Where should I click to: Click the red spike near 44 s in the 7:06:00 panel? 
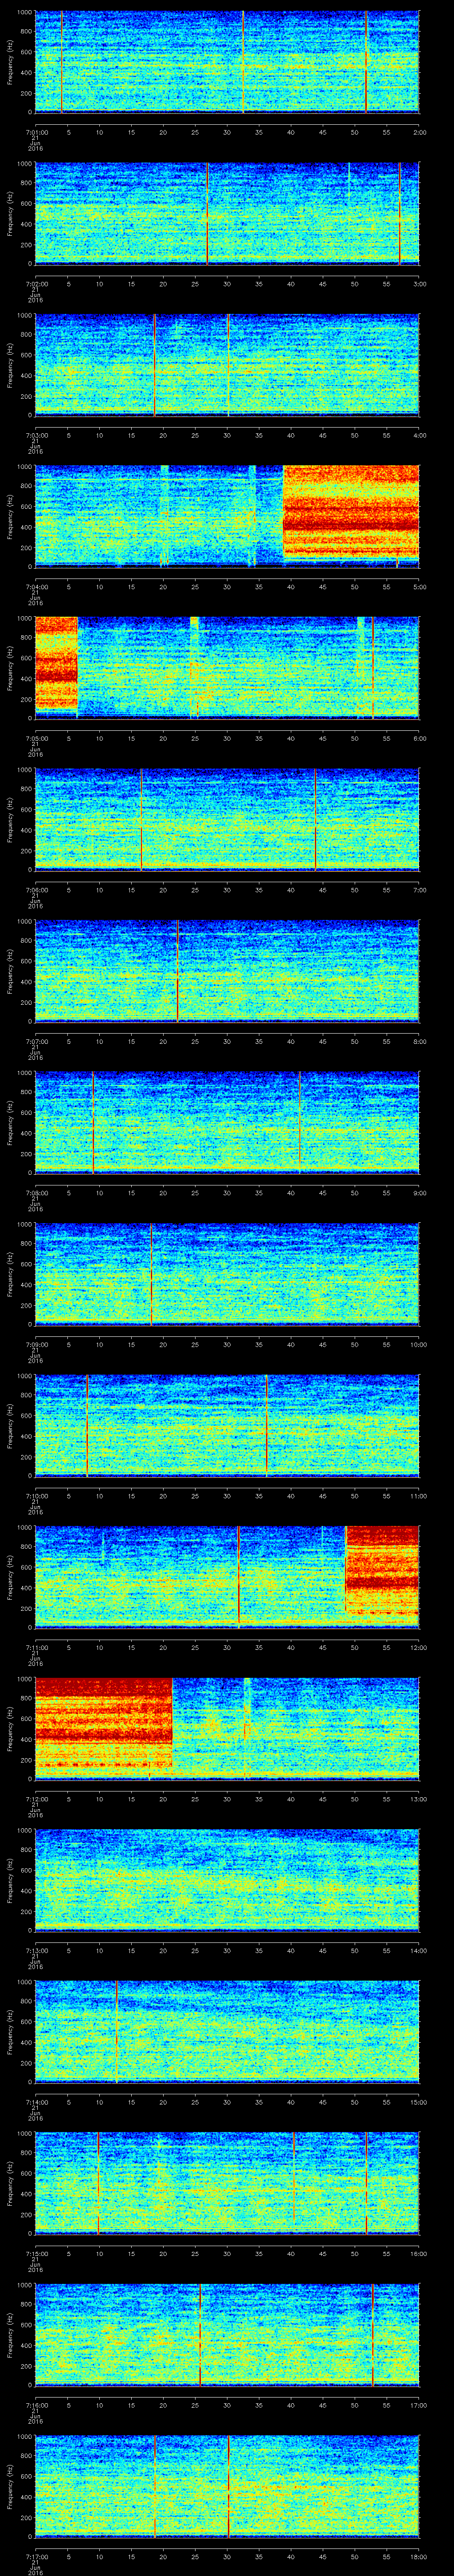[315, 819]
